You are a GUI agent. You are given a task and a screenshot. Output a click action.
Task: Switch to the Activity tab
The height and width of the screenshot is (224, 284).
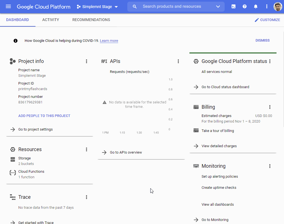(50, 20)
